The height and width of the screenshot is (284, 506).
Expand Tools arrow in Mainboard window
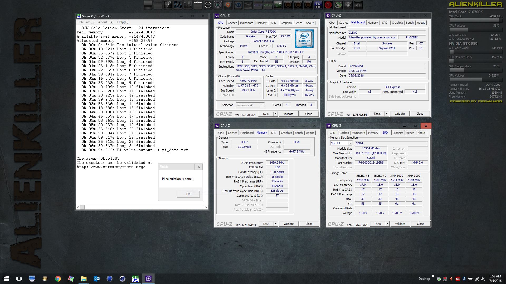click(x=387, y=114)
